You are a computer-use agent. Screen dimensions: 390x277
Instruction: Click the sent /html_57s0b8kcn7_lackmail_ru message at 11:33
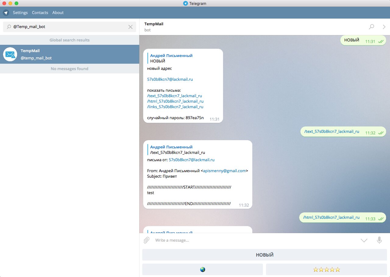[342, 217]
